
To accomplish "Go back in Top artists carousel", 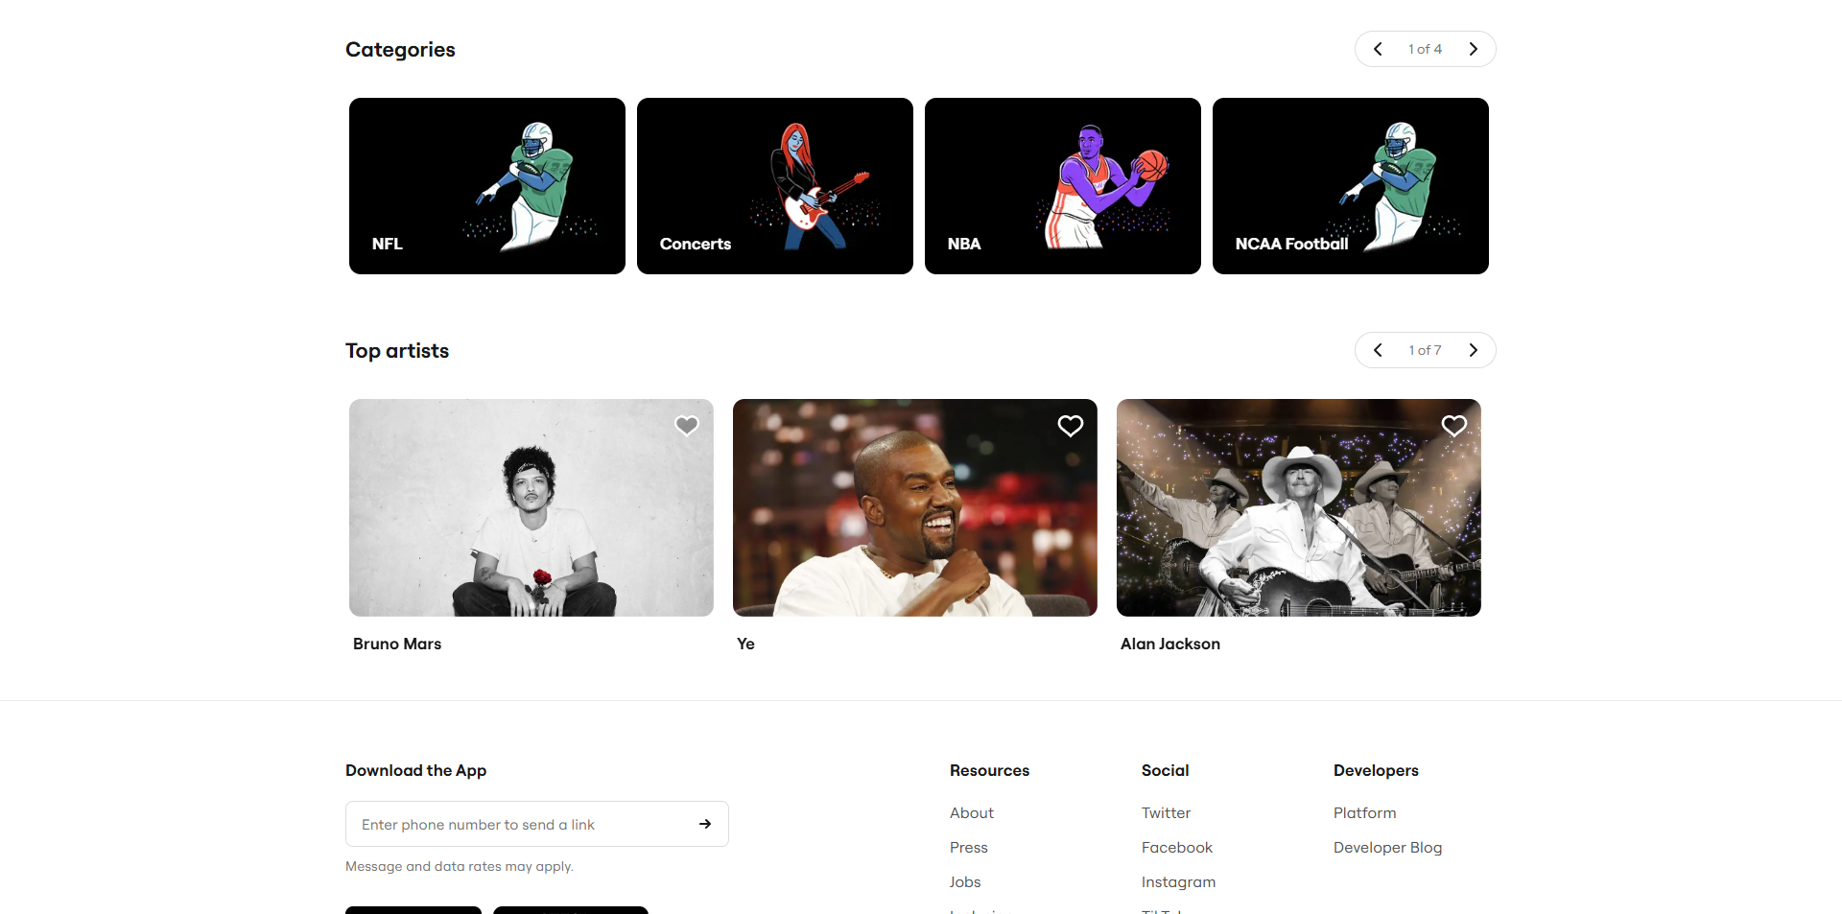I will pyautogui.click(x=1378, y=350).
